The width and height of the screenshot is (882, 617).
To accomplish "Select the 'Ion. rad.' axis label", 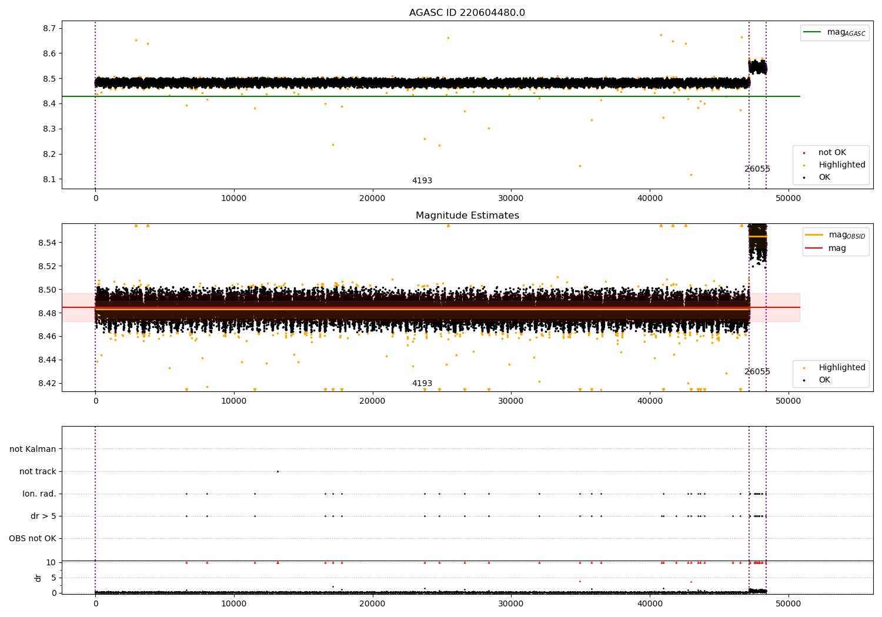I will (39, 494).
